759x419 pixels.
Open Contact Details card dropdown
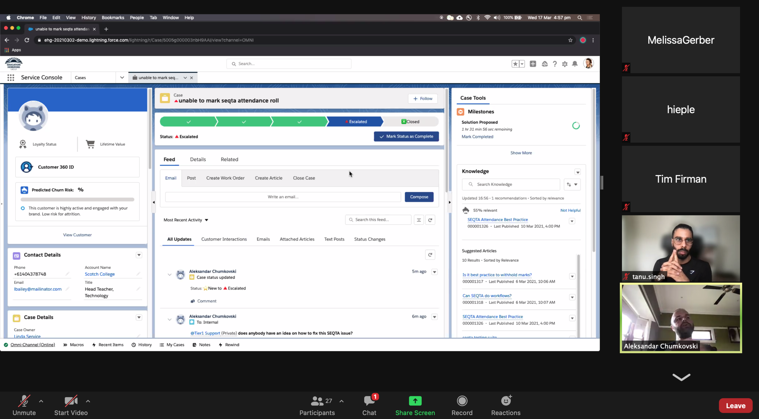click(139, 255)
